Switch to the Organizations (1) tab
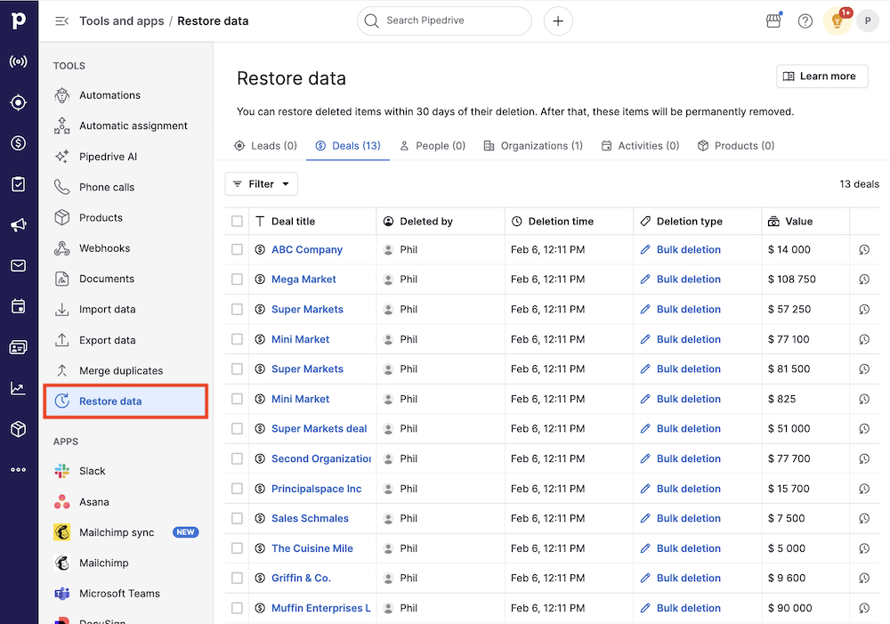This screenshot has height=624, width=890. pos(533,146)
